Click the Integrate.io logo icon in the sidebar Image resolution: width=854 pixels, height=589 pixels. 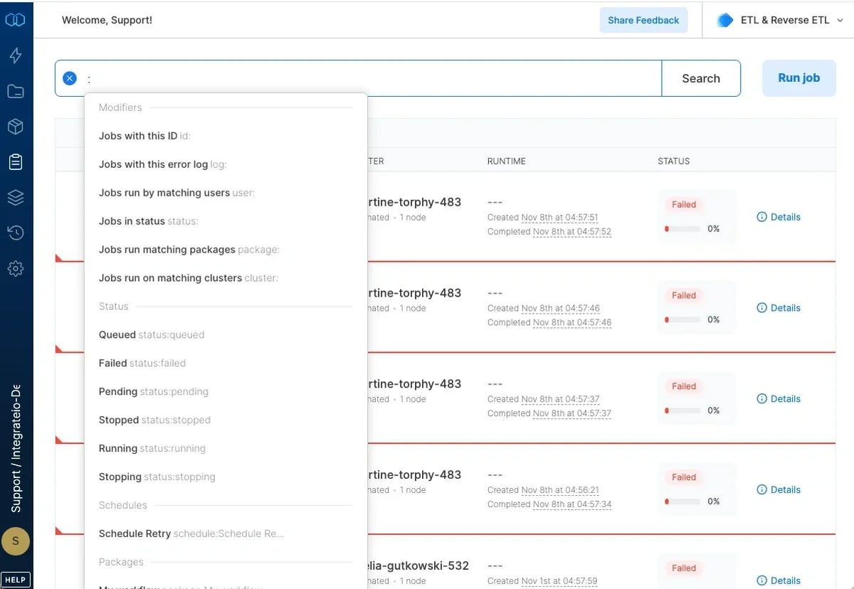coord(16,20)
